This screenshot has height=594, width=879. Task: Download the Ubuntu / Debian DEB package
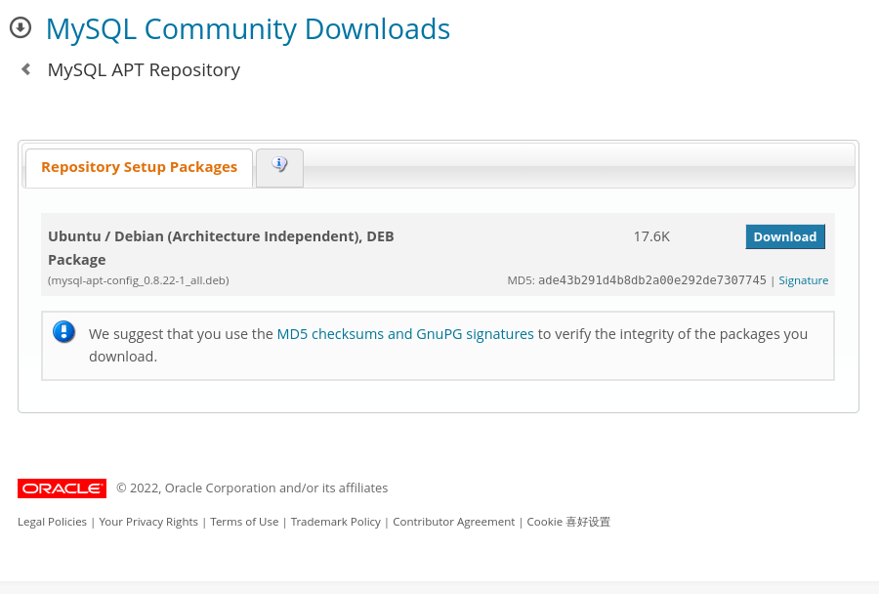[785, 236]
